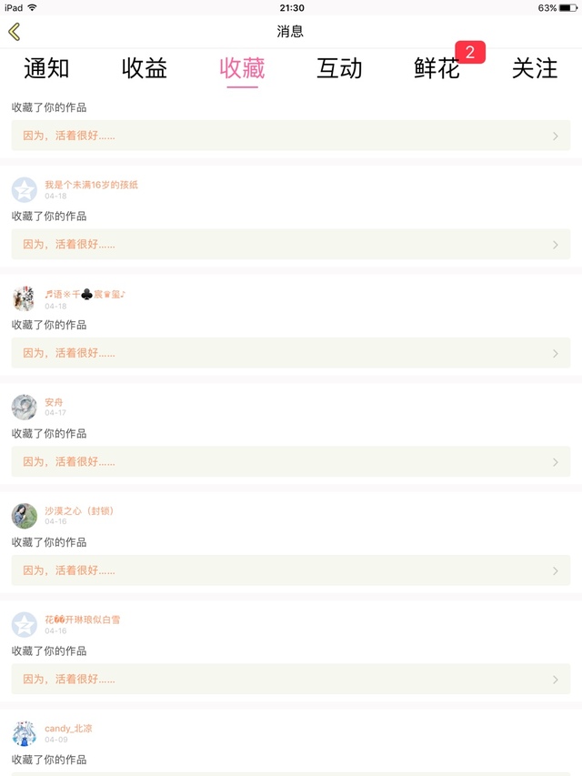Open chevron in 沙漠之心's work row
Image resolution: width=582 pixels, height=776 pixels.
556,571
